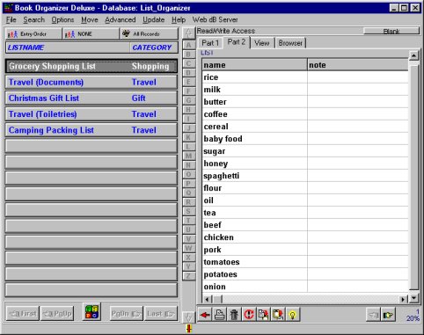Click the printer icon in bottom toolbar
Screen dimensions: 424x335
[219, 315]
